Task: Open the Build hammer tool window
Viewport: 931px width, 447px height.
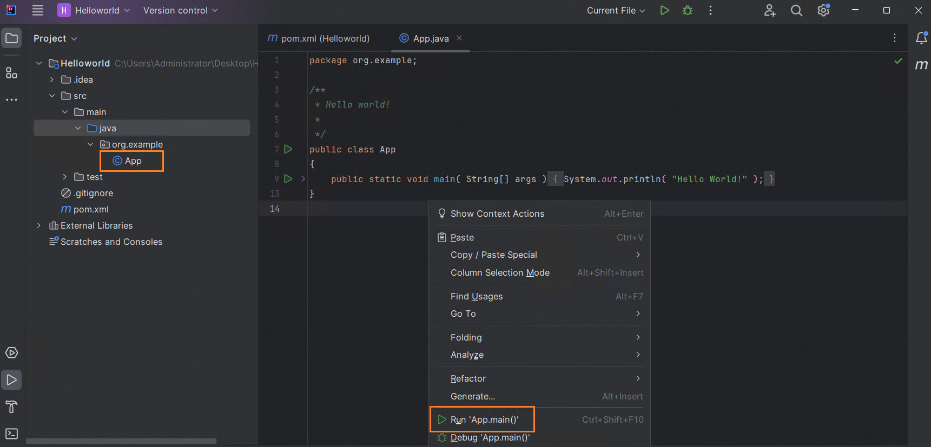Action: [11, 406]
